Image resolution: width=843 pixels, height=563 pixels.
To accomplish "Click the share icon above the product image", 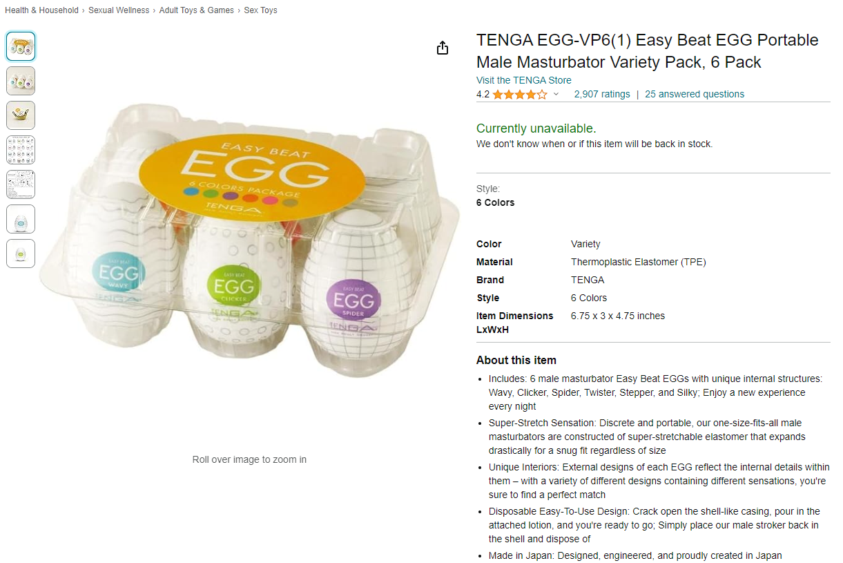I will pyautogui.click(x=443, y=48).
